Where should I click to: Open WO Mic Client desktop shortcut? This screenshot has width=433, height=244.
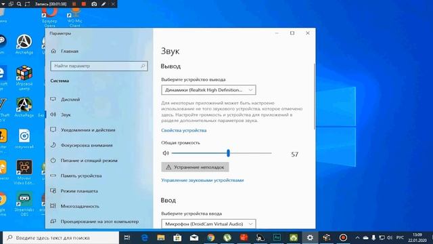click(75, 17)
